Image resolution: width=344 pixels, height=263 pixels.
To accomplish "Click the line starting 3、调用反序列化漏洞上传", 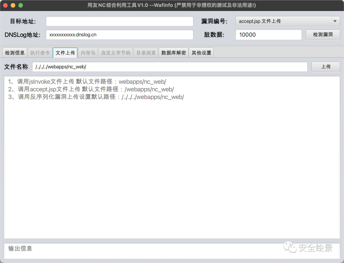I will pos(96,97).
